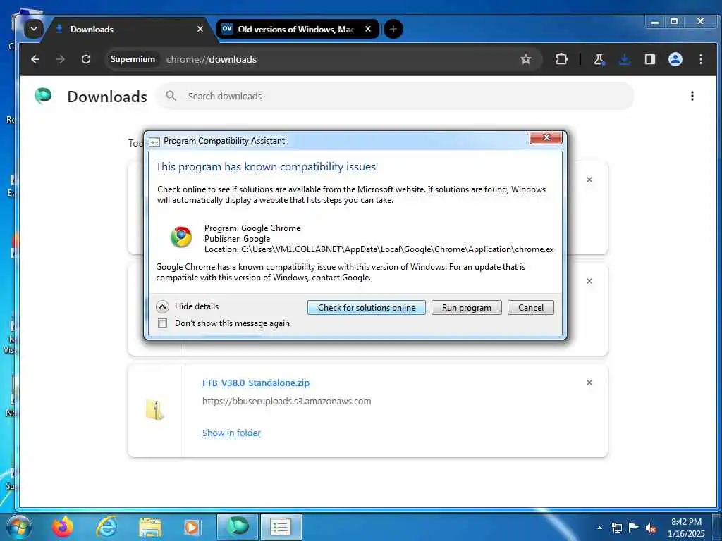Click the Supermium taskbar button

click(x=238, y=527)
